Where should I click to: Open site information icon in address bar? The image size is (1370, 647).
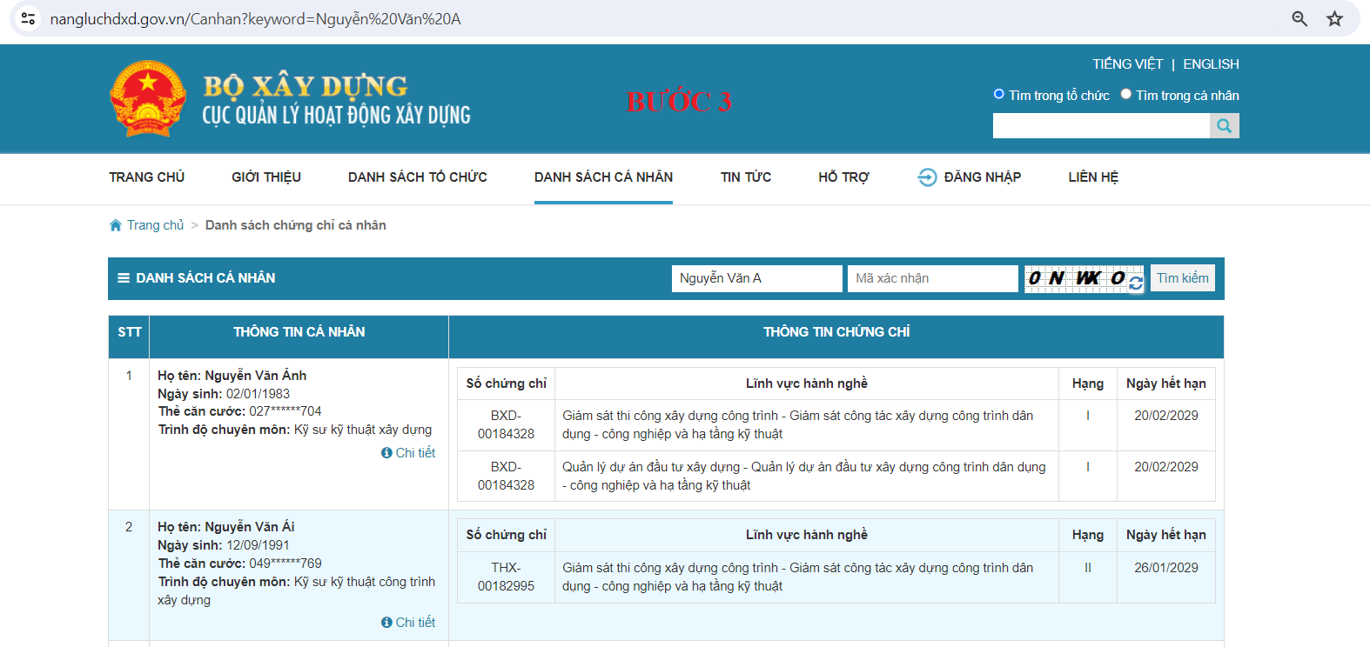point(29,19)
